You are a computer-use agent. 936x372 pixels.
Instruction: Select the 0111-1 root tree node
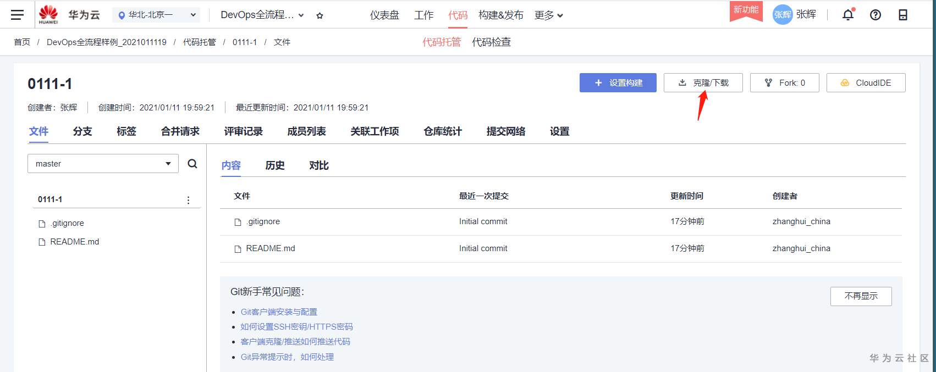click(x=50, y=199)
